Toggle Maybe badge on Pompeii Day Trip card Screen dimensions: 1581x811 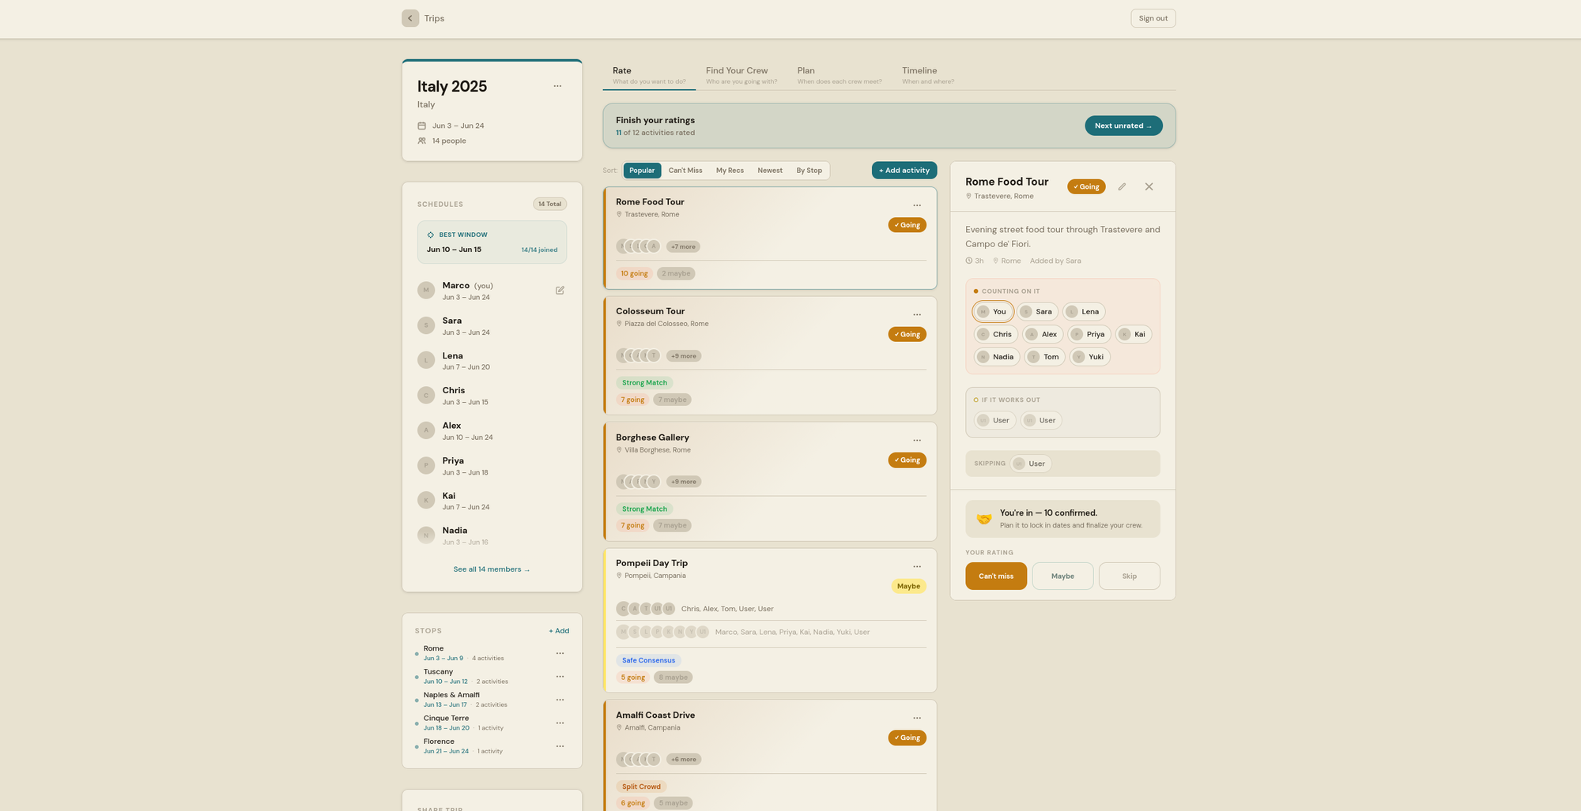[908, 587]
